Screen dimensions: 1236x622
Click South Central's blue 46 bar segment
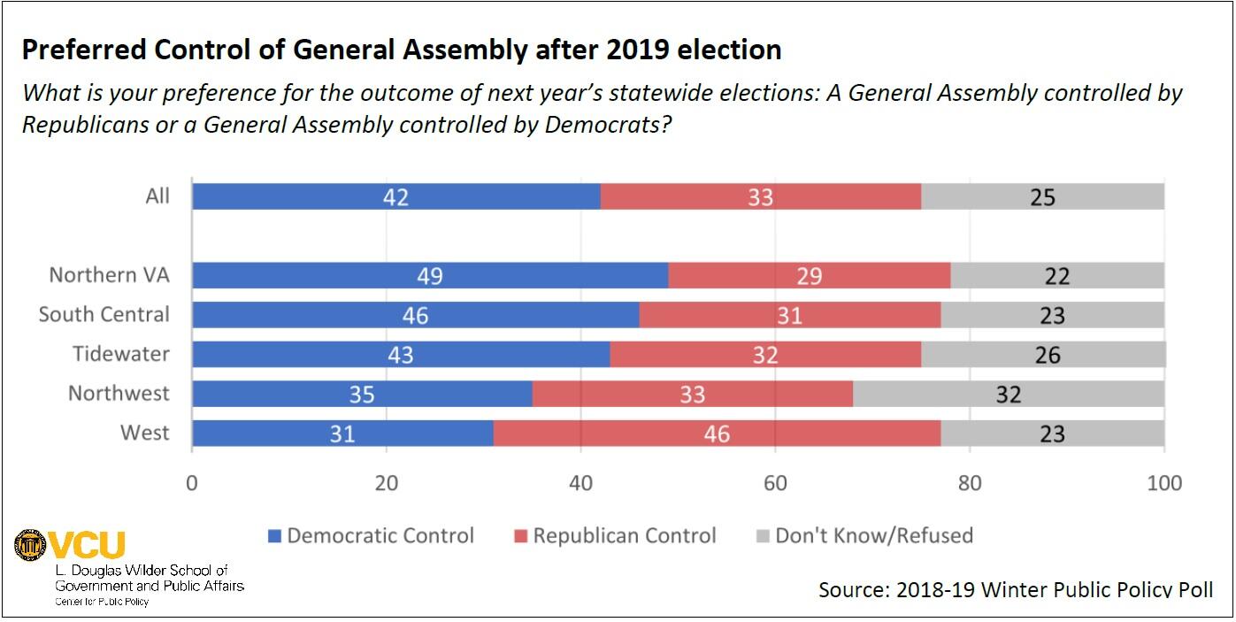(x=415, y=315)
